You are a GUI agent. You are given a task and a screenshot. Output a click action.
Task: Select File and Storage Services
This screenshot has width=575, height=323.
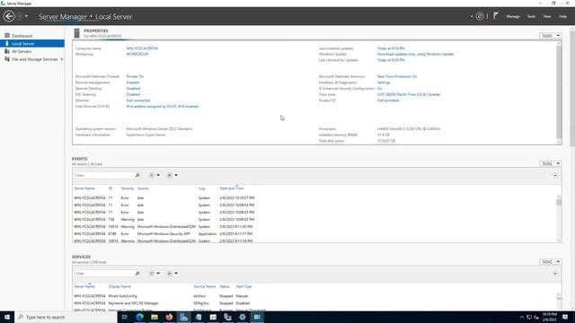34,59
